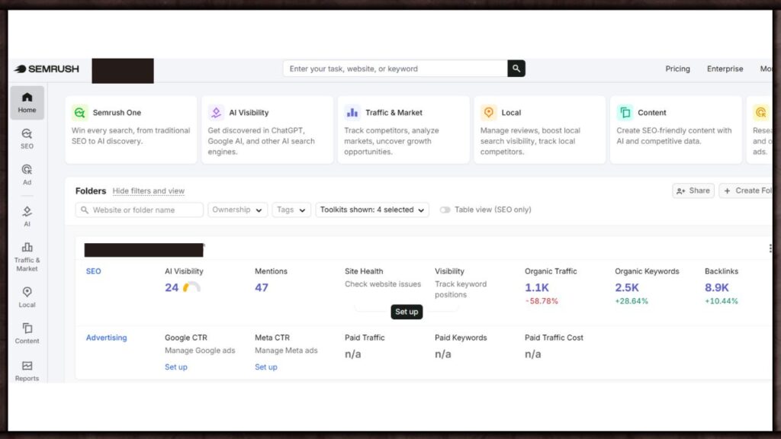Click the Backlinks value 8.9K
781x439 pixels.
click(x=716, y=287)
